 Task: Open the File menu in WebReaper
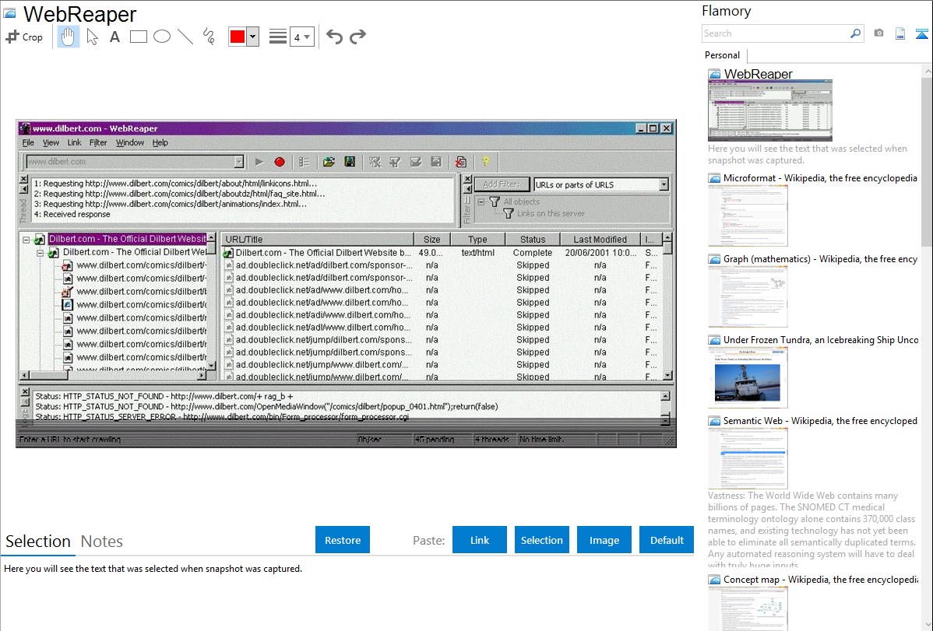[28, 142]
